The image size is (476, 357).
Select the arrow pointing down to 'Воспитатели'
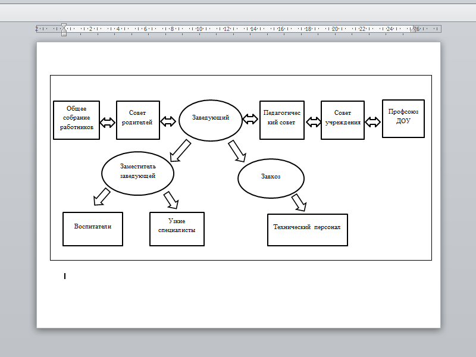pyautogui.click(x=102, y=197)
